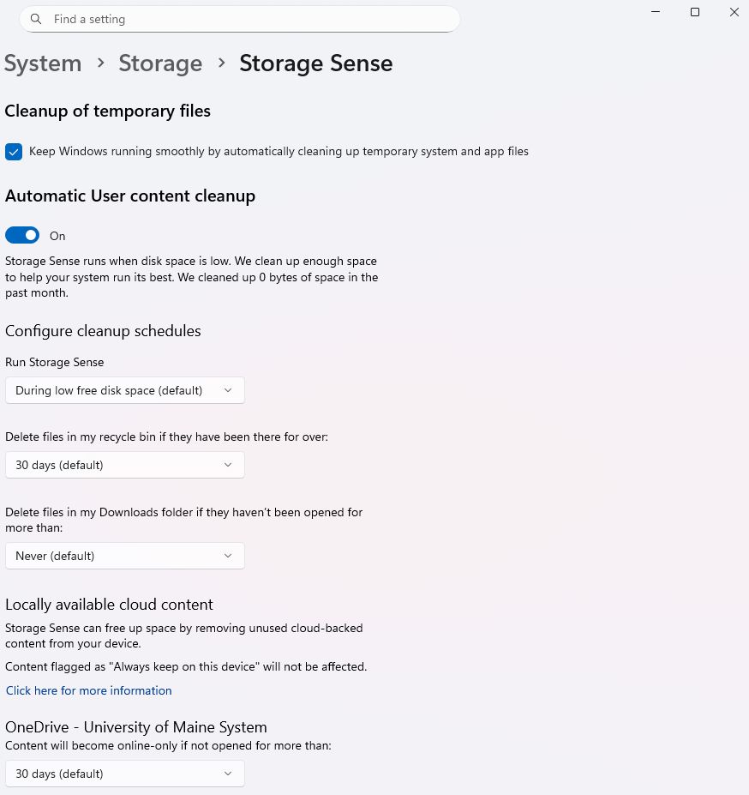Open the Run Storage Sense dropdown
The width and height of the screenshot is (749, 795).
point(124,390)
